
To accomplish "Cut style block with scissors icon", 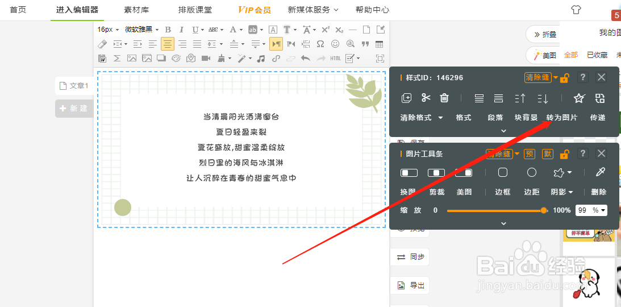I will click(426, 98).
